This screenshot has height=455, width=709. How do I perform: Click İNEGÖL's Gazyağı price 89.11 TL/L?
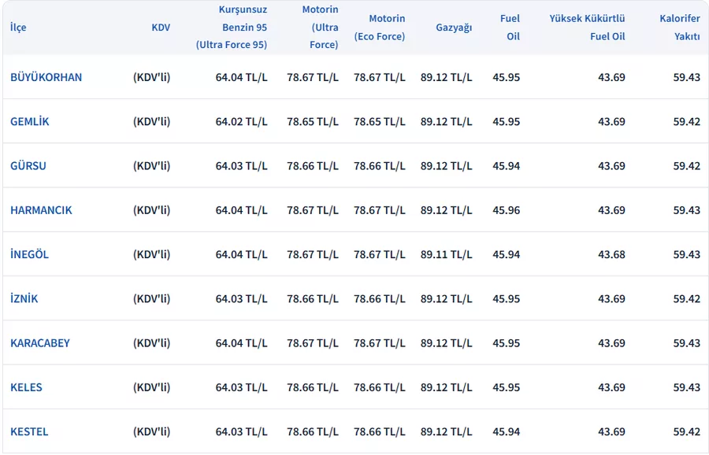[x=446, y=254]
